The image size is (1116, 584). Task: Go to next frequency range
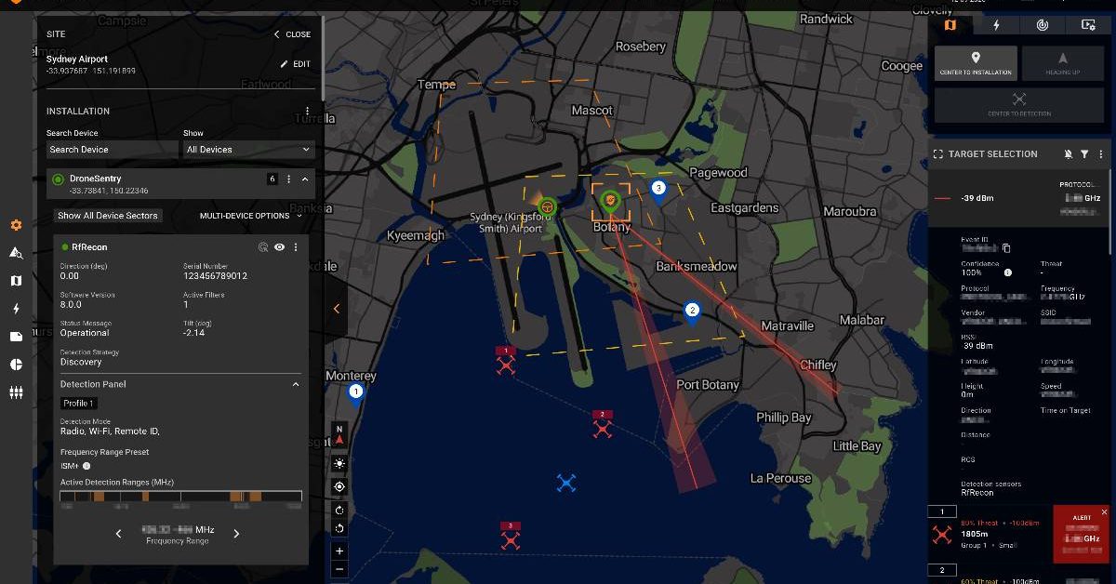[236, 534]
